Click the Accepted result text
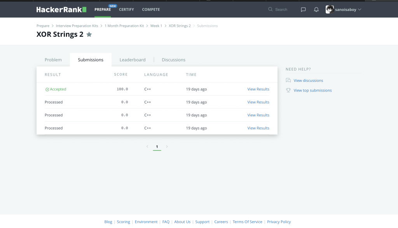 click(58, 89)
